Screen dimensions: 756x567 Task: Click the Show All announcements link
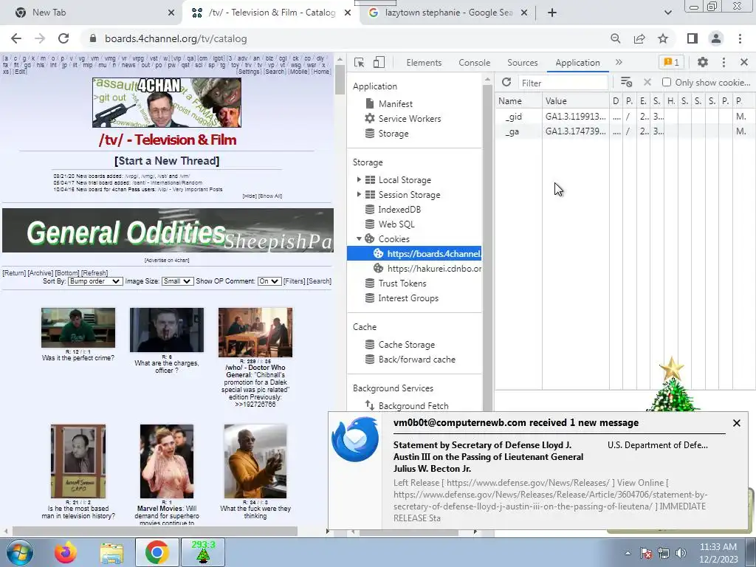pos(270,196)
